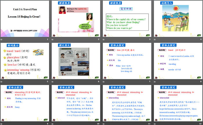The width and height of the screenshot is (203, 125).
Task: Click slide number '9' label
Action: [x=48, y=124]
